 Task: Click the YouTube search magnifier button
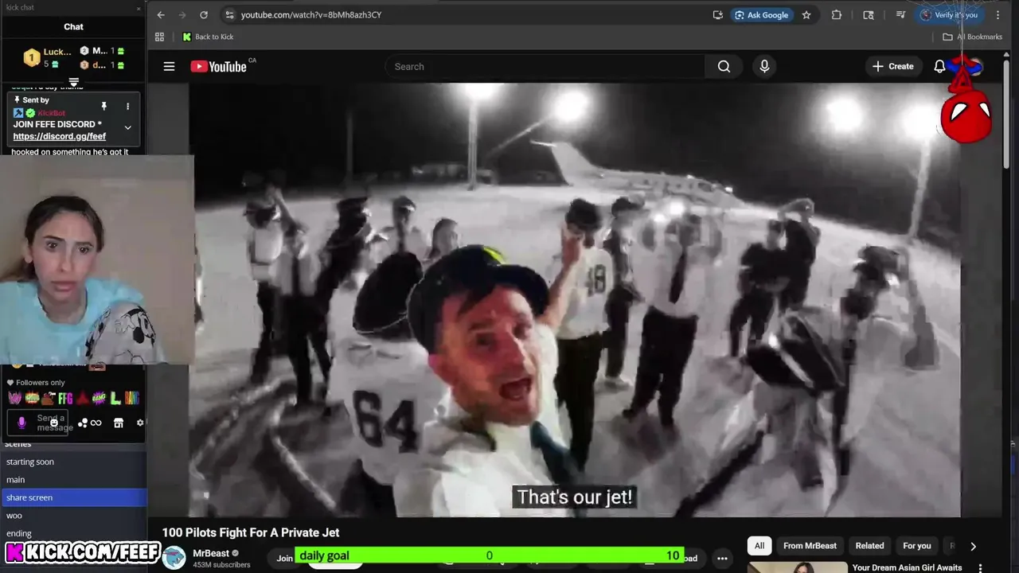[724, 66]
